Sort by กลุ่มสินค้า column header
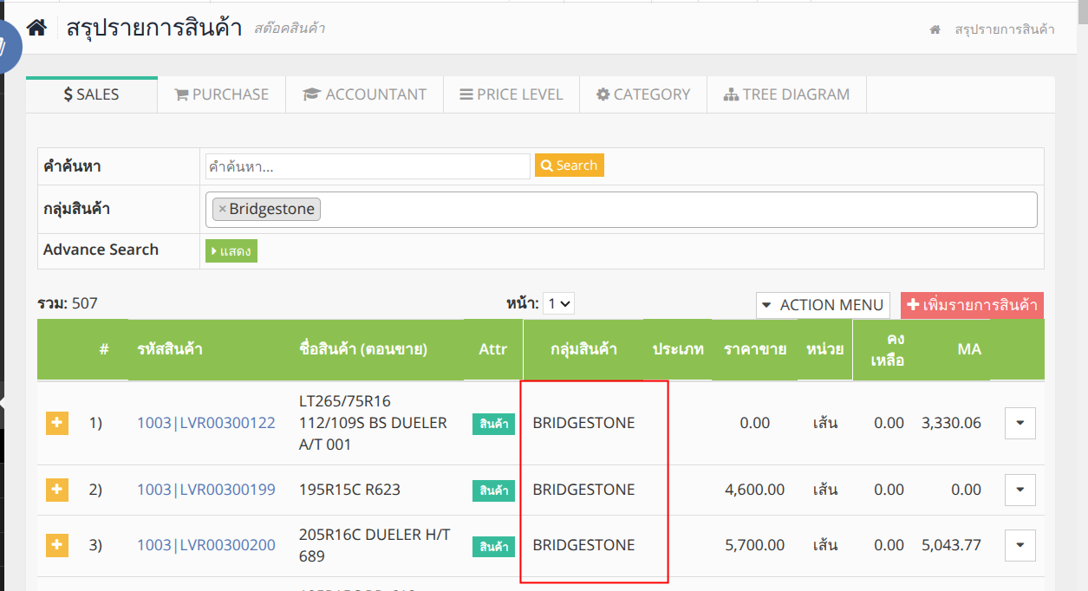Viewport: 1088px width, 591px height. [x=583, y=350]
